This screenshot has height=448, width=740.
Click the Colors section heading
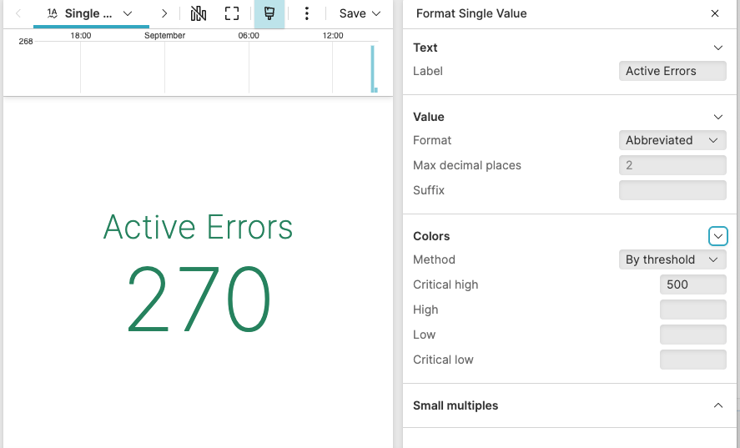tap(431, 236)
